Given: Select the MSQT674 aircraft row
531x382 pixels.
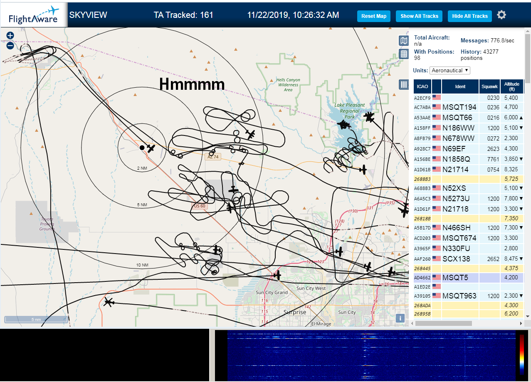Looking at the screenshot, I should point(469,238).
